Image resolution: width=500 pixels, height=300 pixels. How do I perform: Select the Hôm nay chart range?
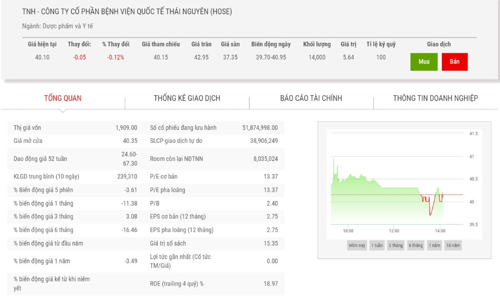click(357, 245)
